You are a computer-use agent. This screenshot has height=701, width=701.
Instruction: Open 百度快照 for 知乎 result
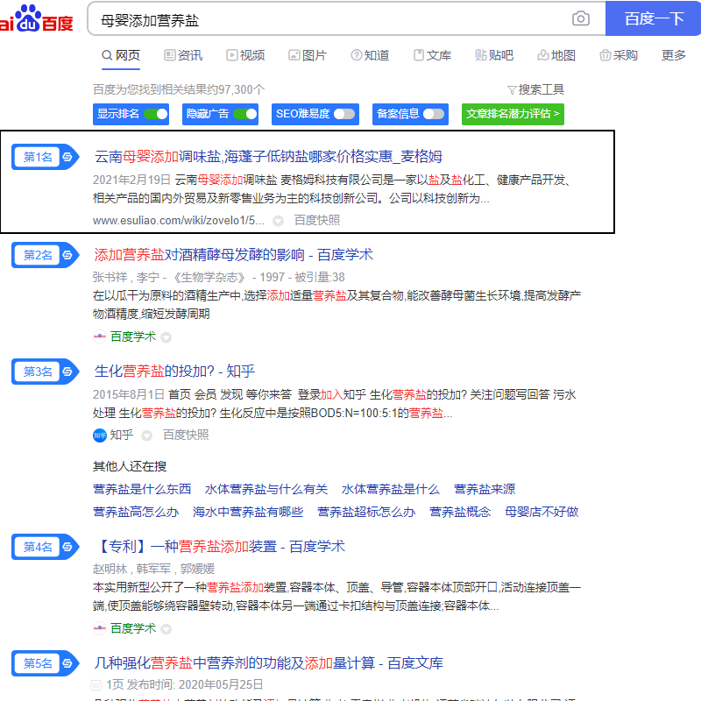186,435
